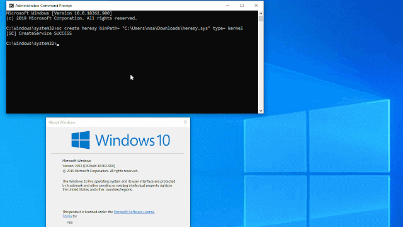403x227 pixels.
Task: Click the Command Prompt title bar icon
Action: 11,6
